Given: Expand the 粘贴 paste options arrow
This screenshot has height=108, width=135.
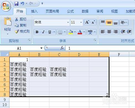Looking at the screenshot, I should pos(7,34).
